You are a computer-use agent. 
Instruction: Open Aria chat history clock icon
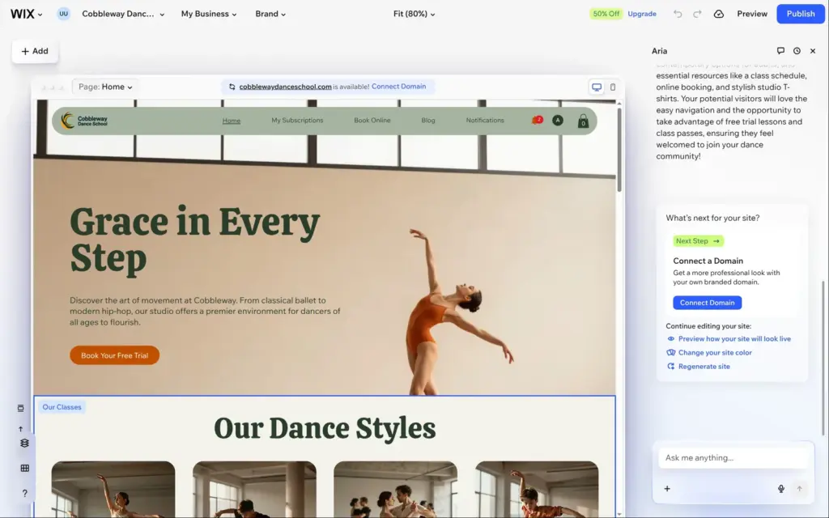tap(797, 51)
